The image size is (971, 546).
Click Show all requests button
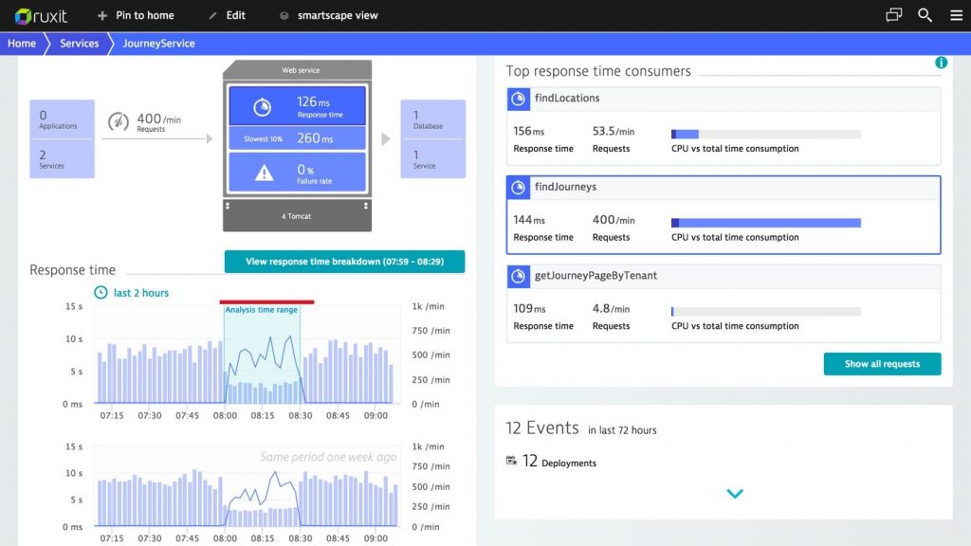(882, 364)
